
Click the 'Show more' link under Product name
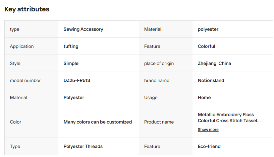[208, 130]
